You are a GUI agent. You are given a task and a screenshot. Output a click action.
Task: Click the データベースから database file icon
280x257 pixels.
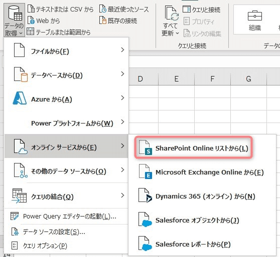pyautogui.click(x=21, y=74)
